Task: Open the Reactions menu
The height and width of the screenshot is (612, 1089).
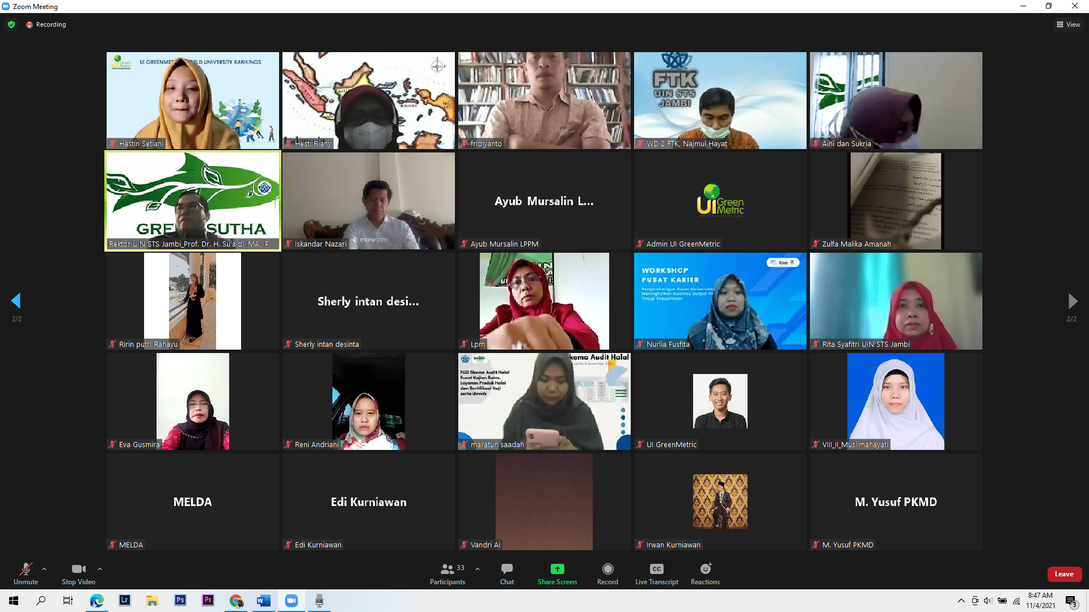Action: [705, 573]
